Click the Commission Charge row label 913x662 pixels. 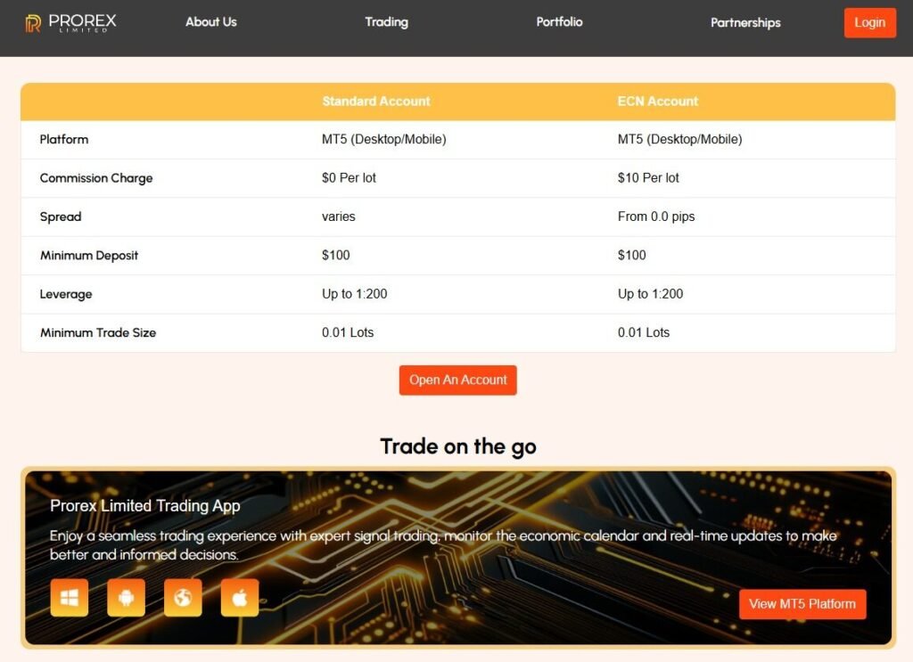[95, 177]
